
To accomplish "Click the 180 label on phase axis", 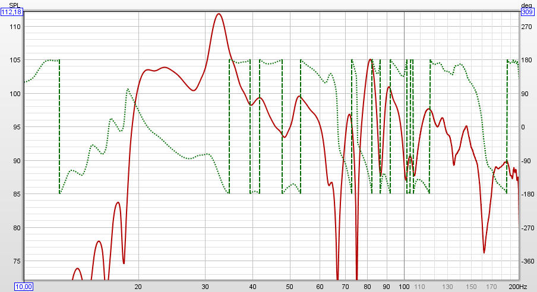I will click(526, 61).
